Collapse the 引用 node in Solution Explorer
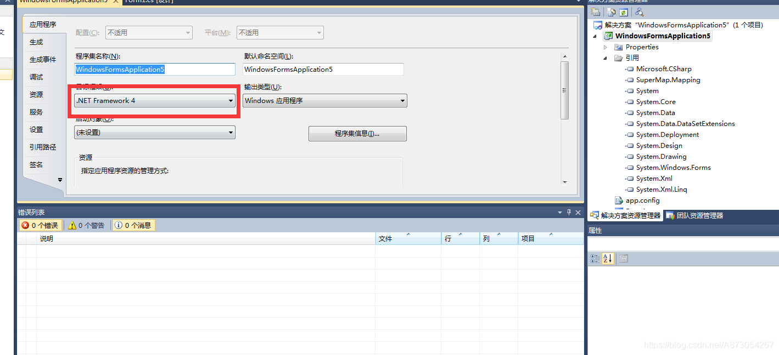Image resolution: width=779 pixels, height=355 pixels. (x=606, y=58)
